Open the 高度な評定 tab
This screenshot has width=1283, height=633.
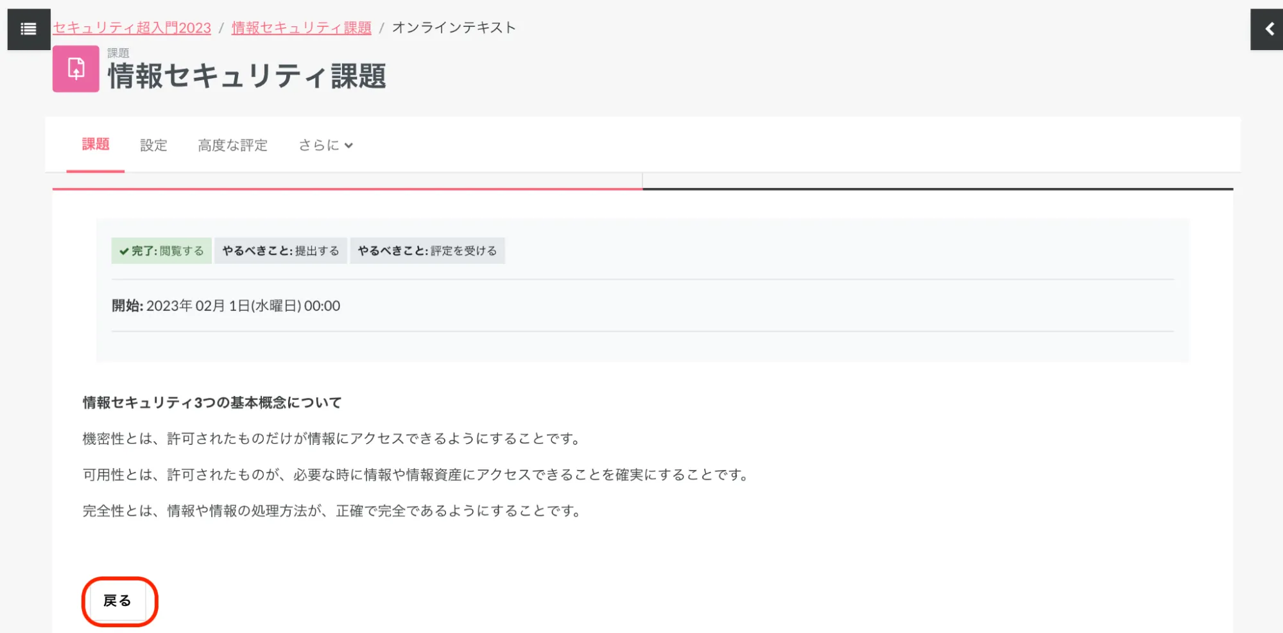click(x=232, y=146)
